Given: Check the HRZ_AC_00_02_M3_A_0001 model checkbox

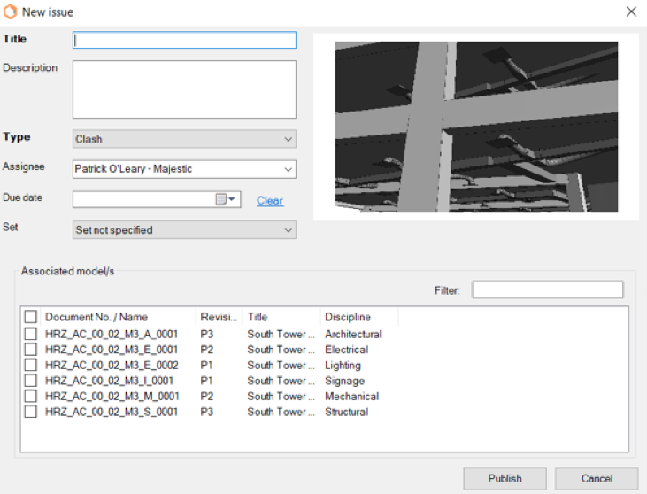Looking at the screenshot, I should 30,334.
